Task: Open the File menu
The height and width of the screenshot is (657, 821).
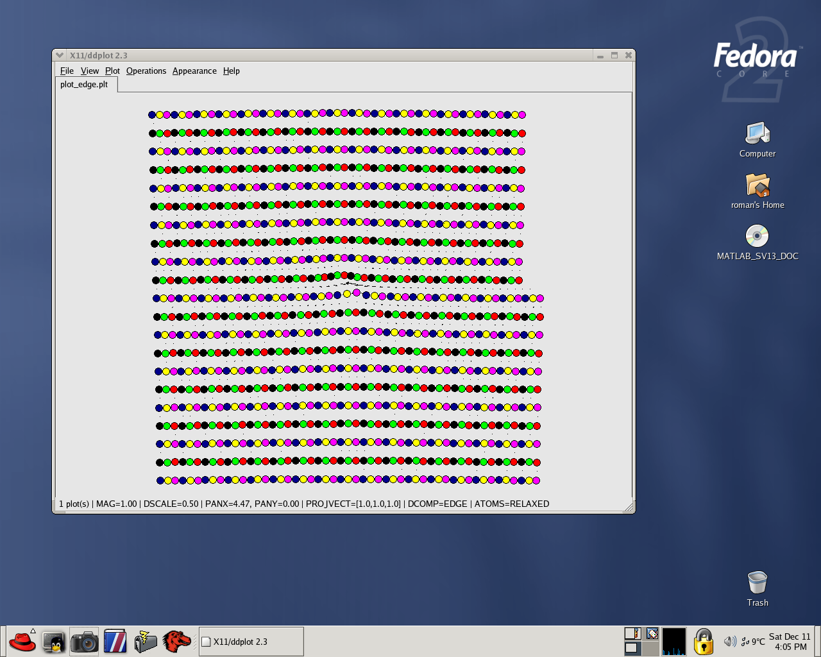Action: click(67, 71)
